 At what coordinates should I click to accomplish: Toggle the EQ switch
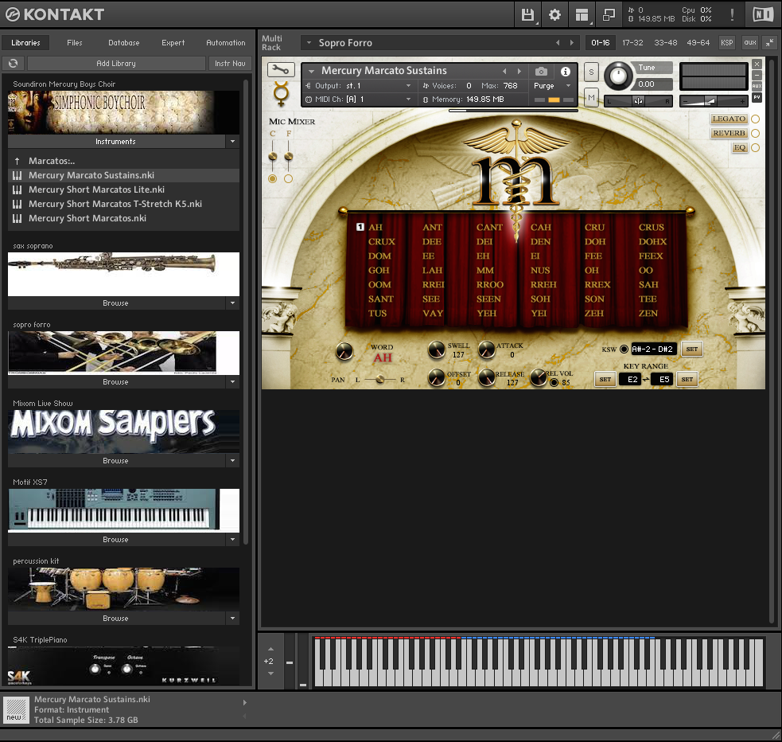(x=755, y=148)
